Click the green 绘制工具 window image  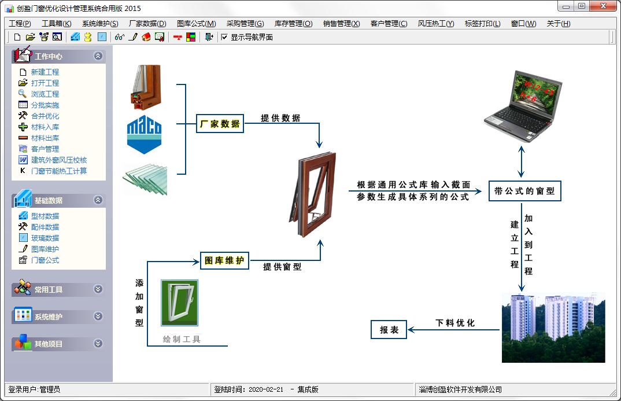click(179, 303)
